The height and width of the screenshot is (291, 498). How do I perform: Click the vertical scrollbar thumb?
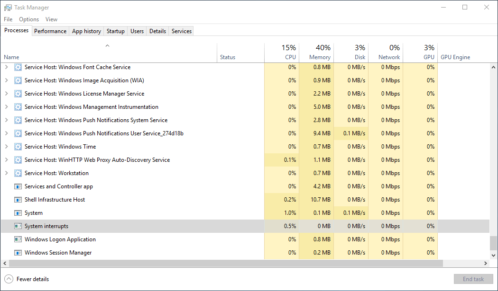493,243
